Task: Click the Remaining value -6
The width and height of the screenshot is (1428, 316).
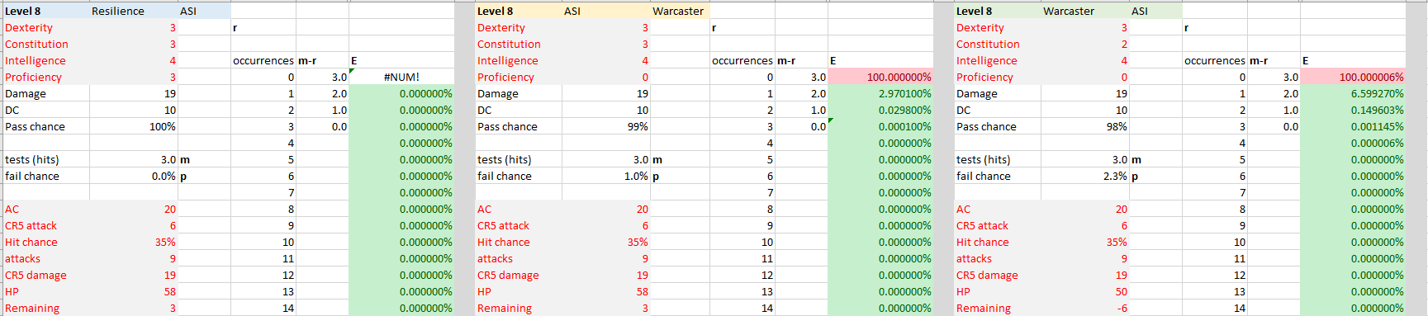Action: [x=1085, y=308]
